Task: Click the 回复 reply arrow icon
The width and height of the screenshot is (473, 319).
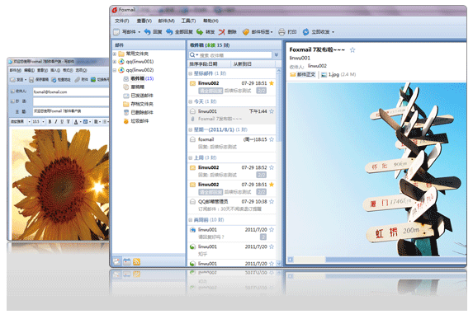Action: [147, 31]
